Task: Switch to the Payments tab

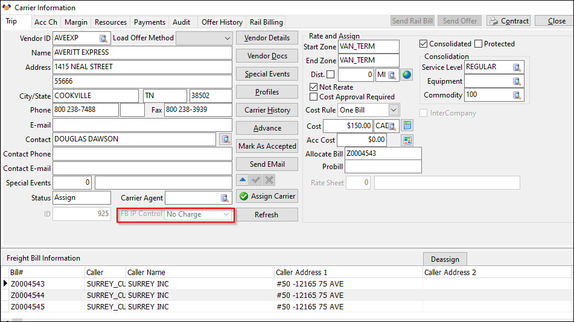Action: pos(150,22)
